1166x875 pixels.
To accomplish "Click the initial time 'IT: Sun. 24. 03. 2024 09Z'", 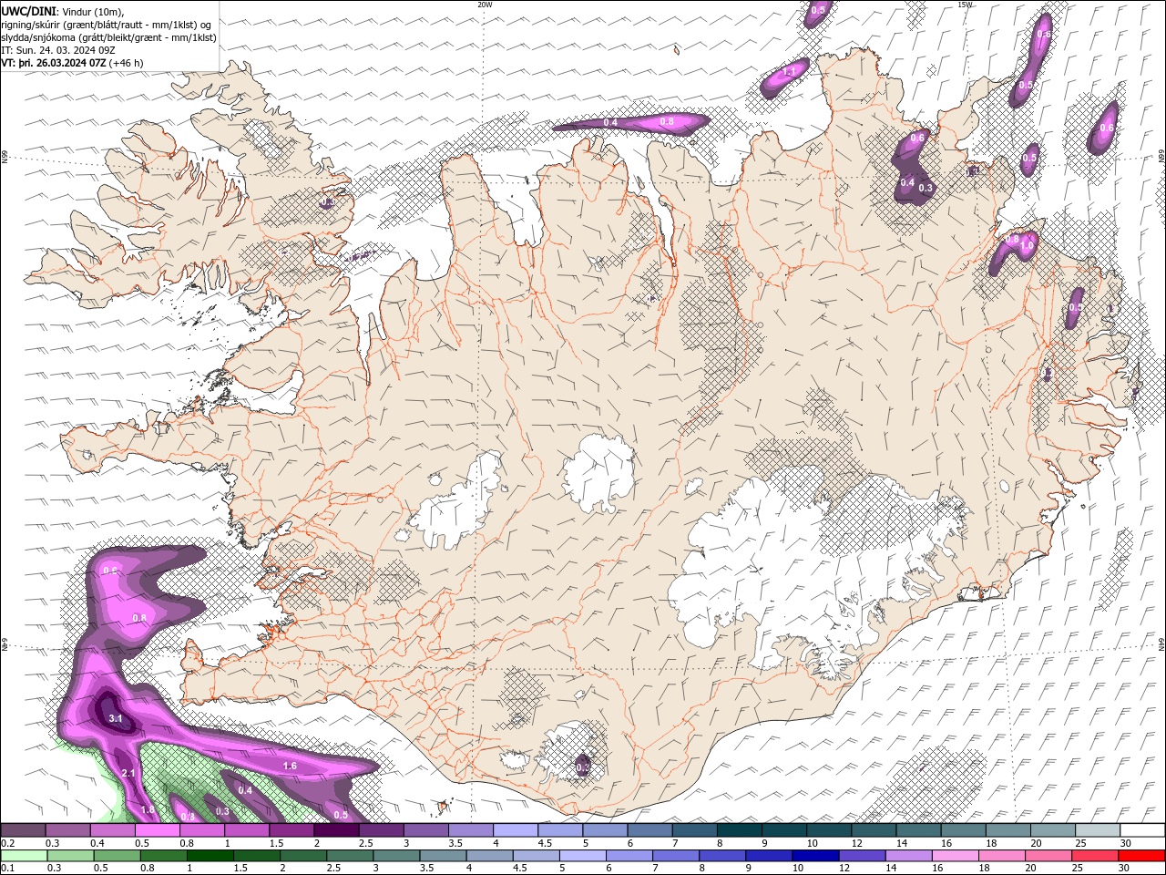I will pos(60,50).
